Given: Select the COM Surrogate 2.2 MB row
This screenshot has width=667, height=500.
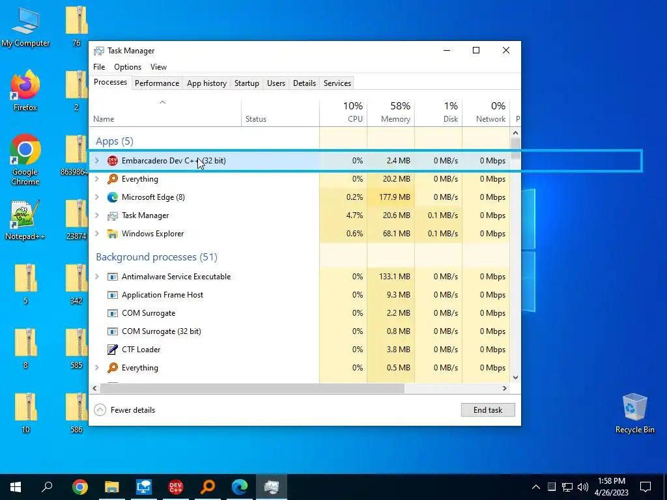Looking at the screenshot, I should point(300,313).
